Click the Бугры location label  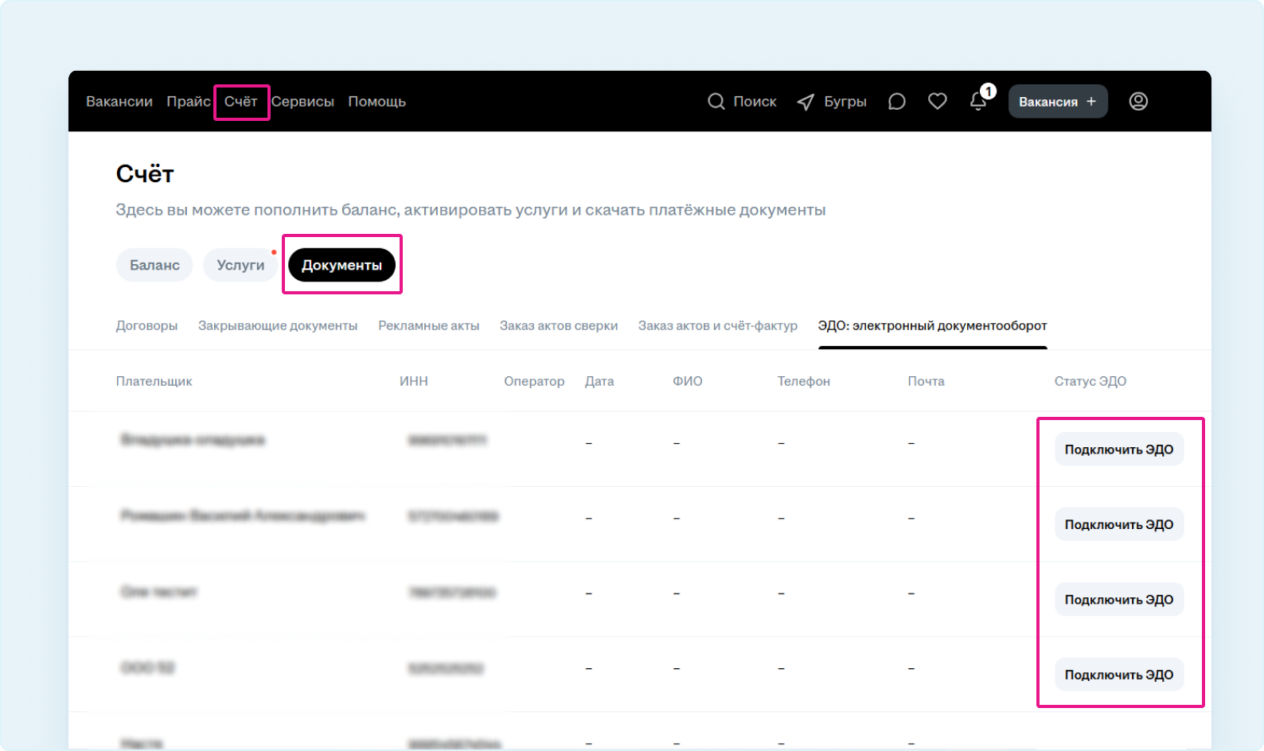(845, 102)
